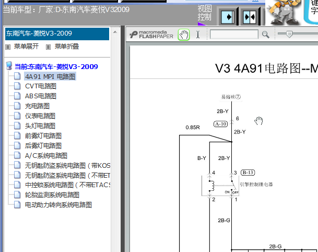The width and height of the screenshot is (318, 252).
Task: Click the magnifier search icon
Action: (265, 35)
